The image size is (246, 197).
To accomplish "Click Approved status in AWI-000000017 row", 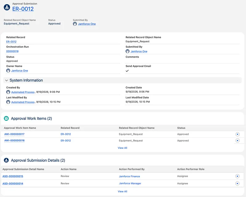I will click(183, 134).
